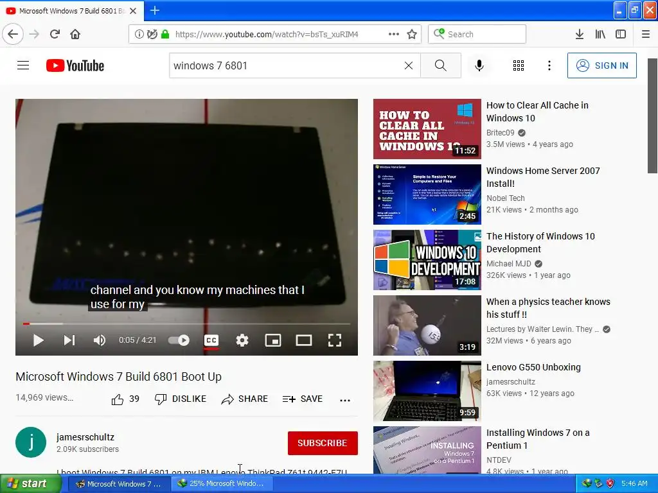
Task: Open Installing Windows 7 on Pentium 1 title
Action: pyautogui.click(x=538, y=439)
